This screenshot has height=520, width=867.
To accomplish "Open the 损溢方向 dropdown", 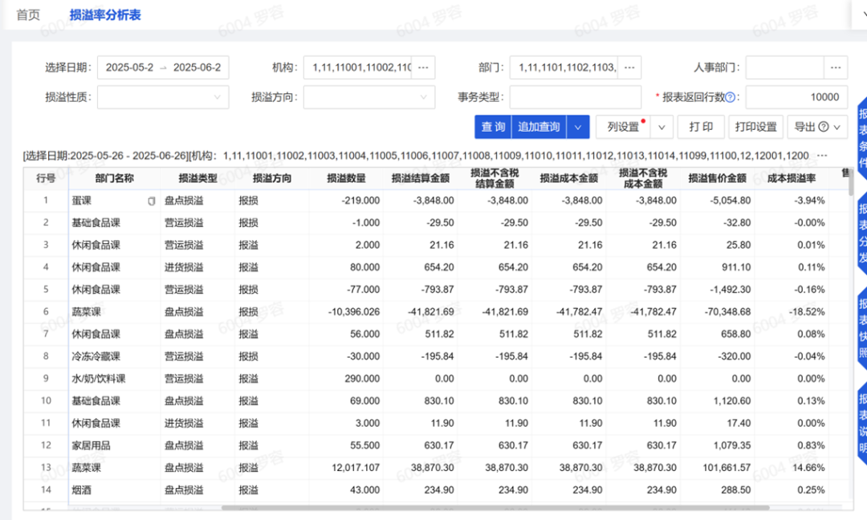I will pyautogui.click(x=368, y=97).
